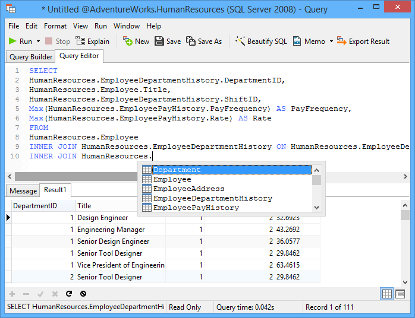Switch to form view

tap(400, 294)
